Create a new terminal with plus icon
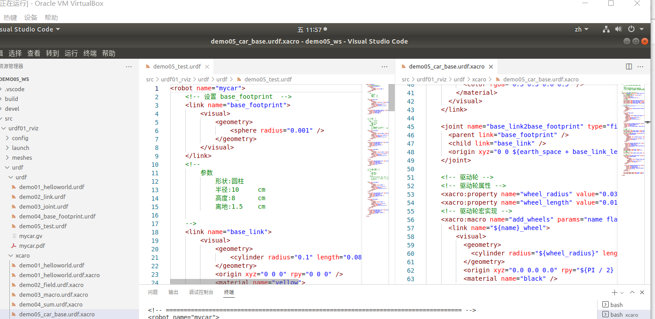Viewport: 655px width, 319px height. pyautogui.click(x=614, y=292)
